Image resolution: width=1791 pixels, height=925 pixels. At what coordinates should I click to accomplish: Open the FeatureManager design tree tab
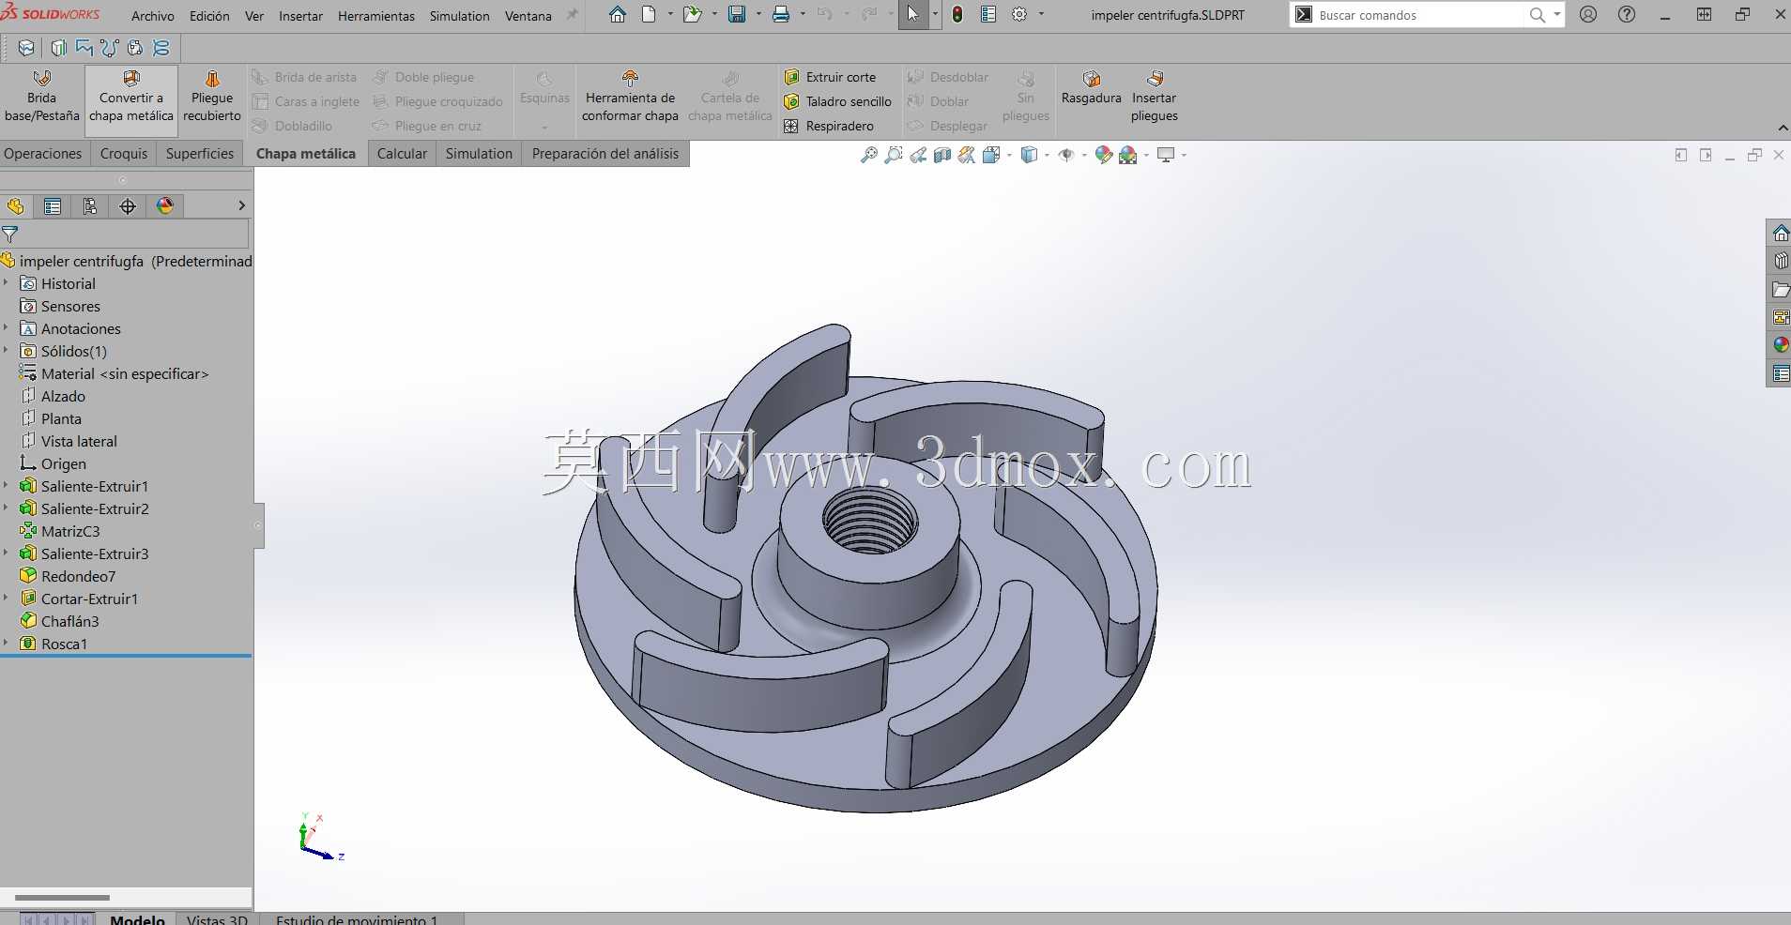[16, 206]
